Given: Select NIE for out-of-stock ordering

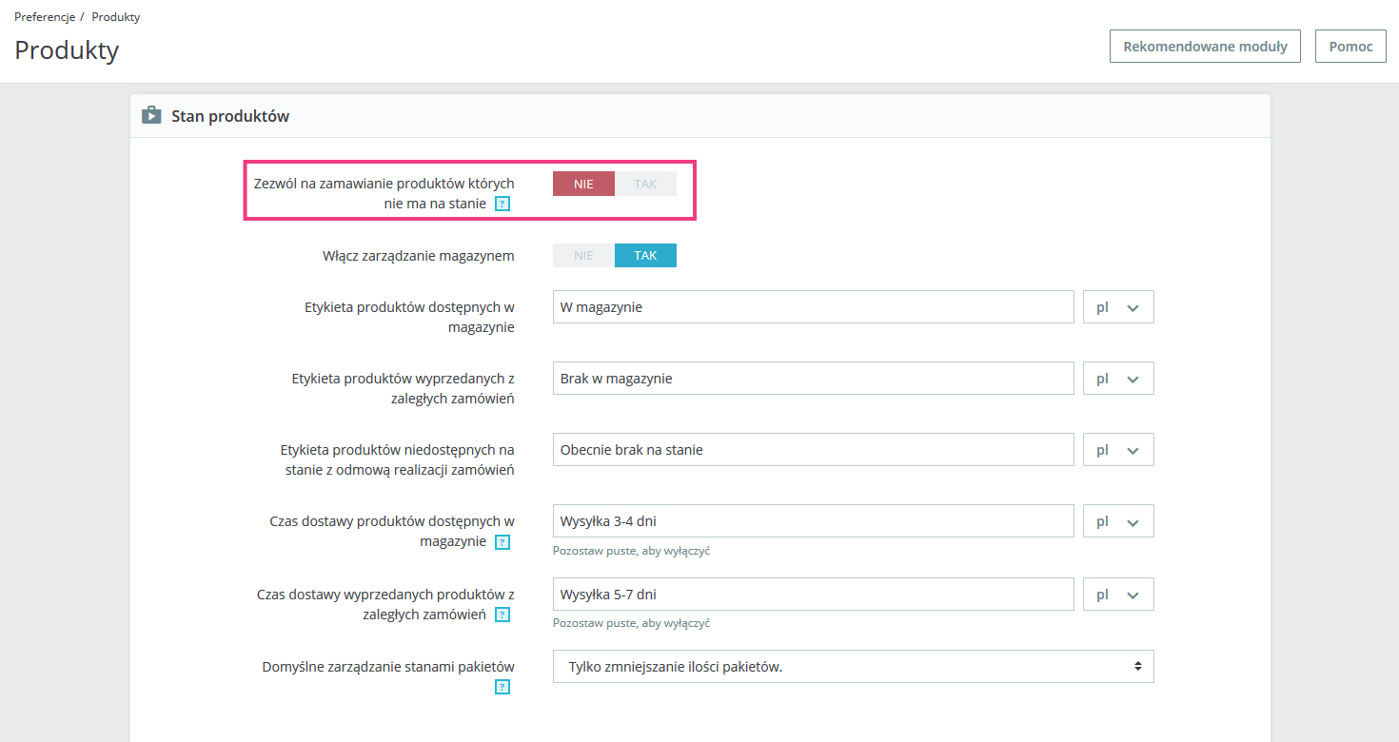Looking at the screenshot, I should (583, 184).
